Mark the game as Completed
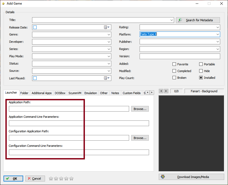Image resolution: width=228 pixels, height=185 pixels. click(x=174, y=71)
